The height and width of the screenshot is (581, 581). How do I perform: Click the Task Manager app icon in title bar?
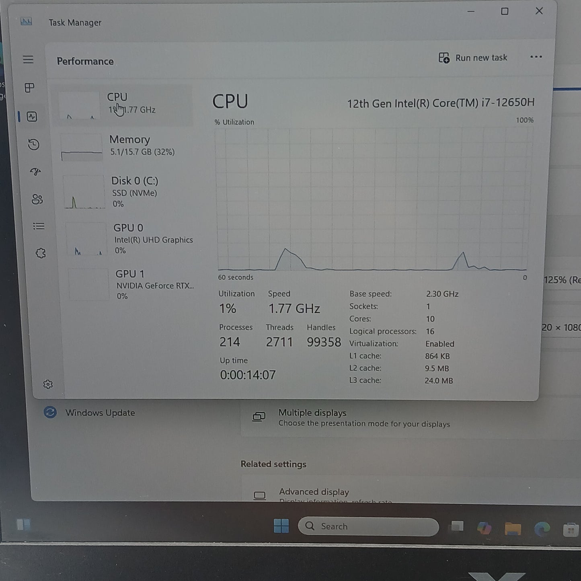[26, 21]
